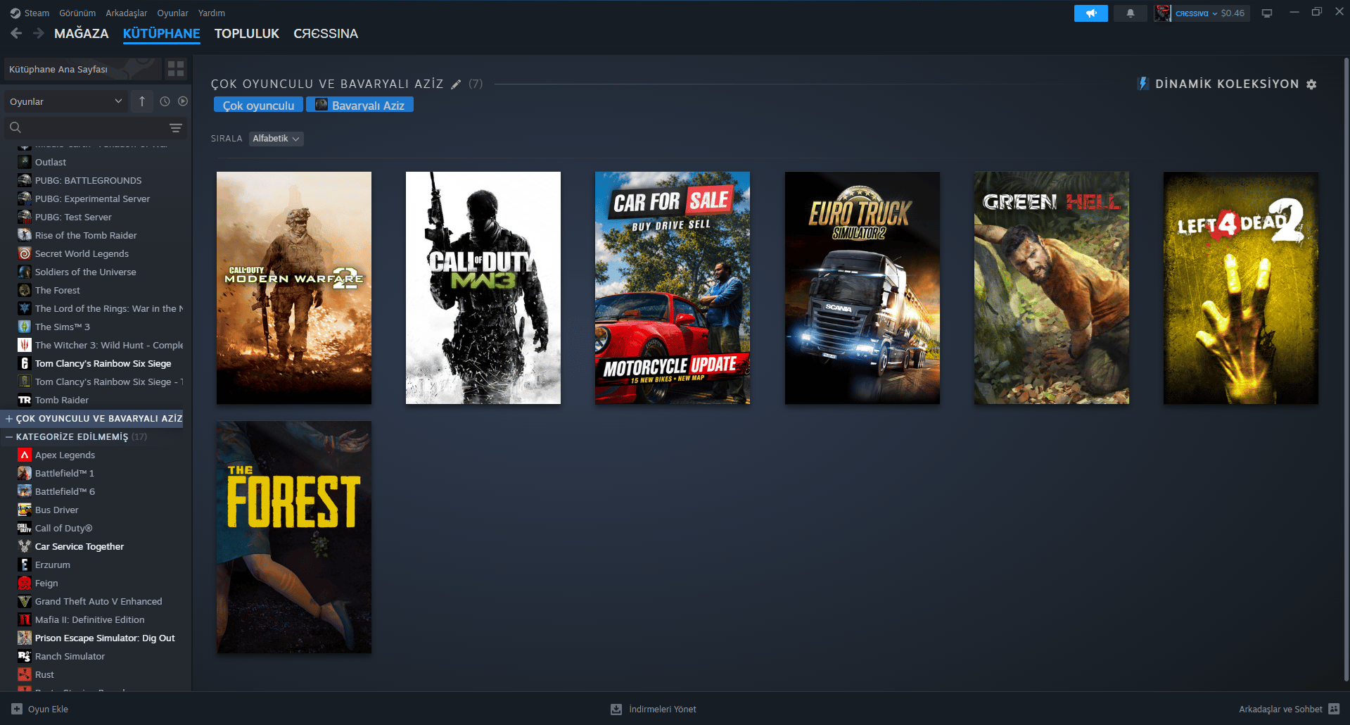1350x725 pixels.
Task: Open the Car For Sale cover
Action: click(x=673, y=288)
